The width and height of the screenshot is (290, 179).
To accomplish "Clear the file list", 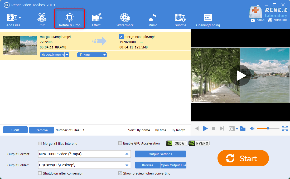I will click(x=15, y=130).
